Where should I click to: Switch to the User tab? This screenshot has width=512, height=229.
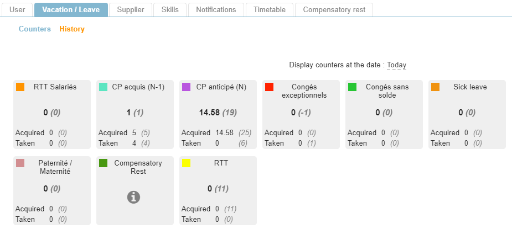17,10
